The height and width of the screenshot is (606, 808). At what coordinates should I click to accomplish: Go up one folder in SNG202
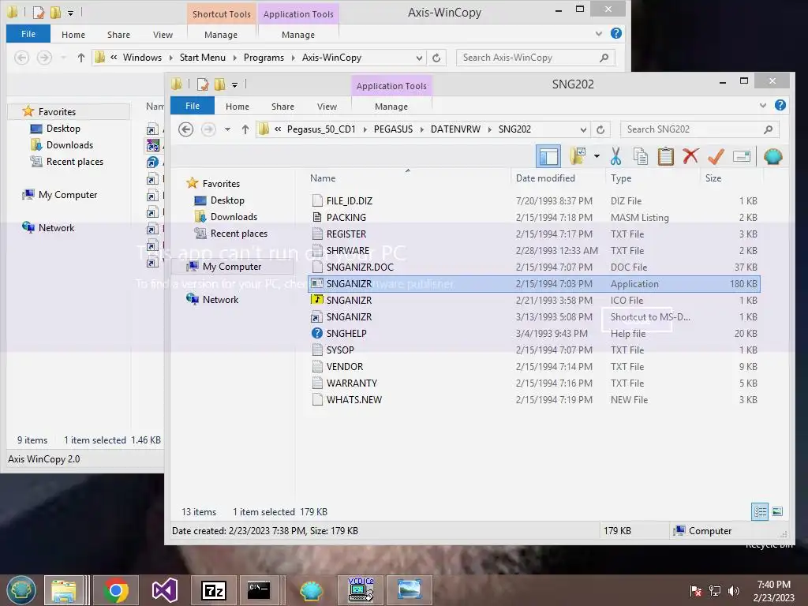pyautogui.click(x=245, y=129)
